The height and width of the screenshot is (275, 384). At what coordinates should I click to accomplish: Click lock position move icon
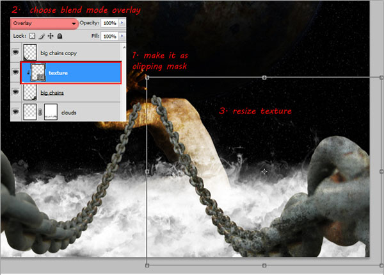[51, 36]
